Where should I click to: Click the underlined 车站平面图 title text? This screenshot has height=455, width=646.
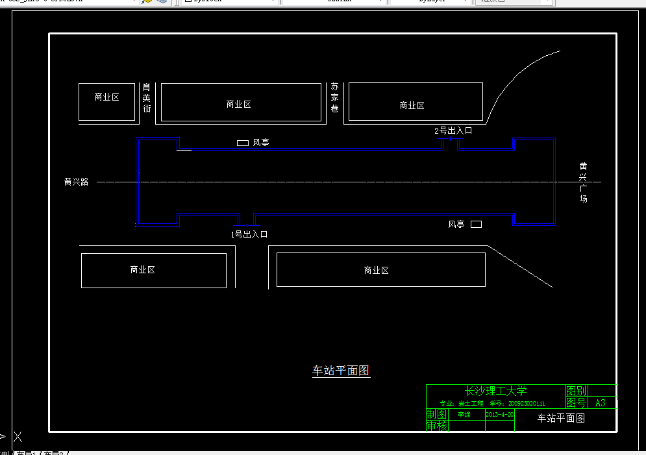[x=340, y=371]
